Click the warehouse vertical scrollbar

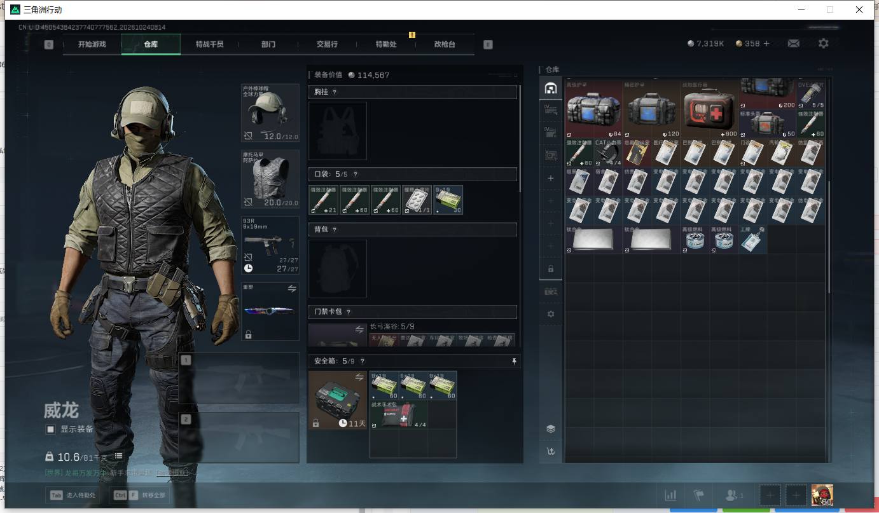(x=829, y=238)
